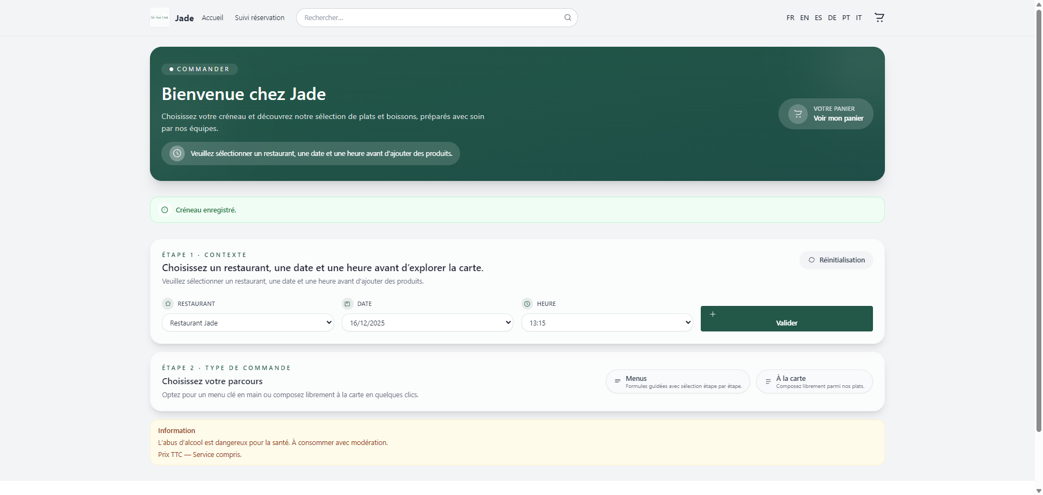Screen dimensions: 1043x495
Task: Open the Restaurant Jade dropdown
Action: (247, 322)
